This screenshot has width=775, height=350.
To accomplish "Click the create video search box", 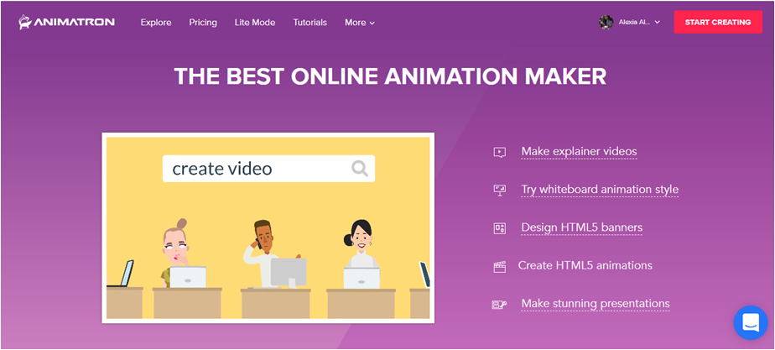I will (x=268, y=169).
